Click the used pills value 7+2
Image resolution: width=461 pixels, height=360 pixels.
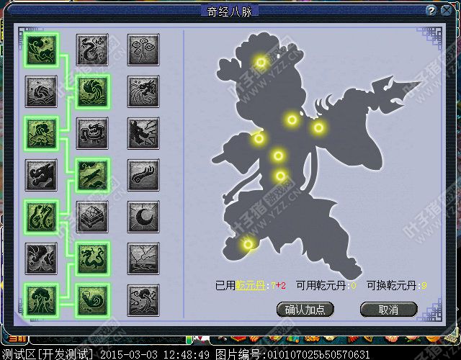pyautogui.click(x=278, y=286)
